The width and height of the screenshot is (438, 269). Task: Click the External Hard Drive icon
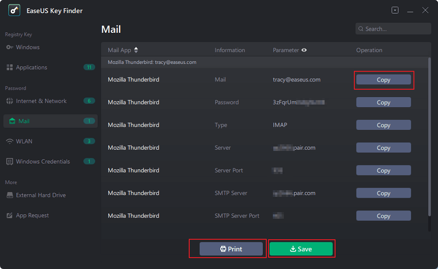(10, 195)
